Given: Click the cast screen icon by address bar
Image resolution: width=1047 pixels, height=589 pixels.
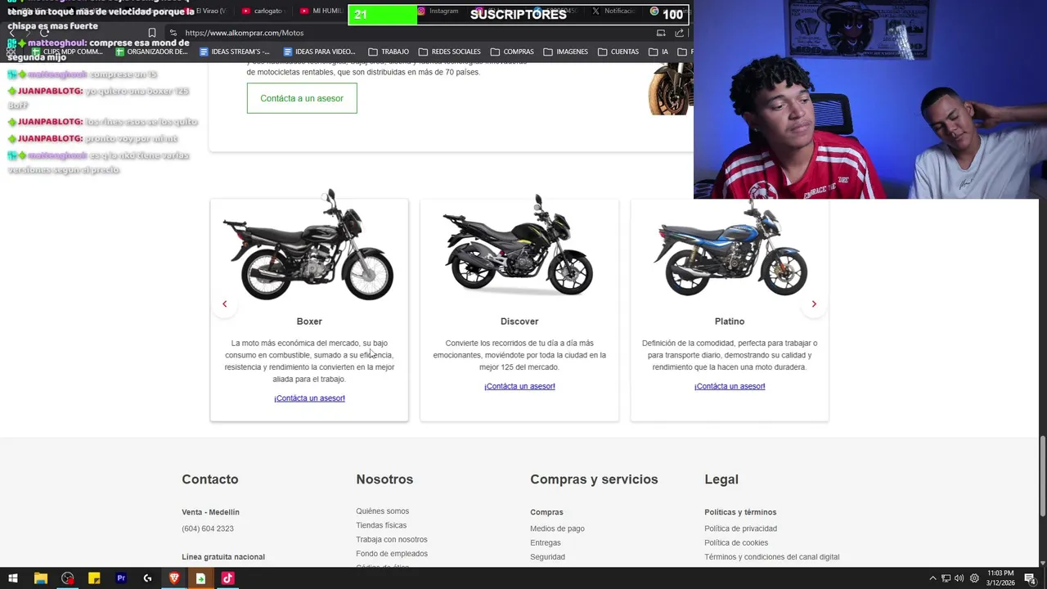Looking at the screenshot, I should 661,33.
